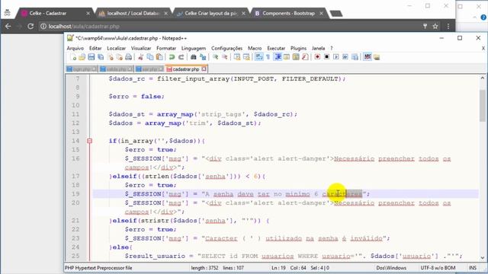Open the Macro menu
Screen dimensions: 488x274
click(255, 48)
